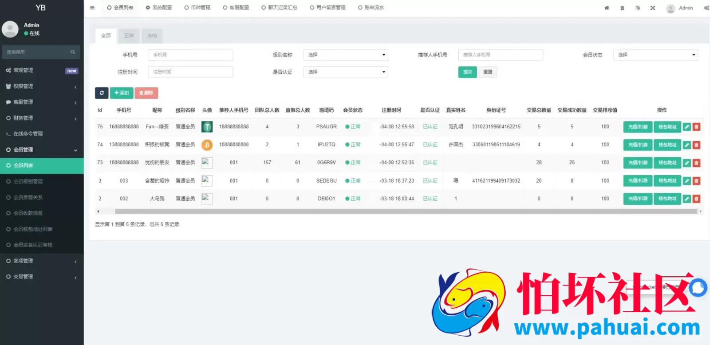This screenshot has height=345, width=710.
Task: Switch to 聊天记录汇总 top tab
Action: coord(280,8)
